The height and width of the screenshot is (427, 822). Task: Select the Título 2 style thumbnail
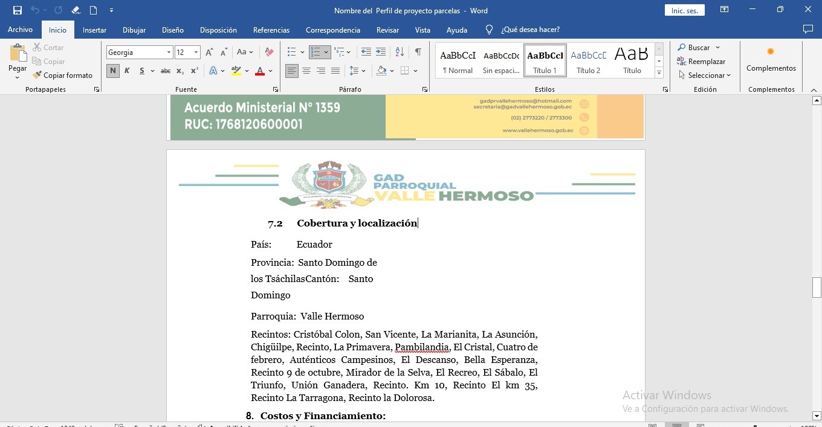(x=588, y=61)
